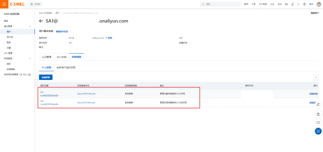Screen dimensions: 323x152
Task: Open the AliyunECSFullAccess policy link
Action: [x=86, y=103]
